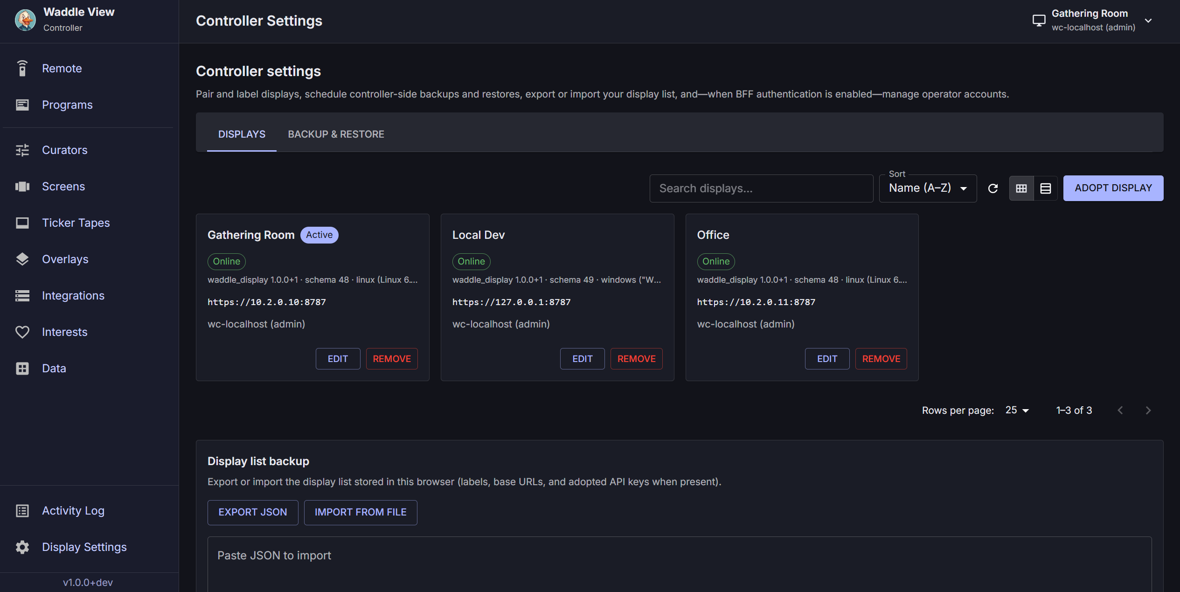1180x592 pixels.
Task: Refresh the displays list
Action: point(993,188)
